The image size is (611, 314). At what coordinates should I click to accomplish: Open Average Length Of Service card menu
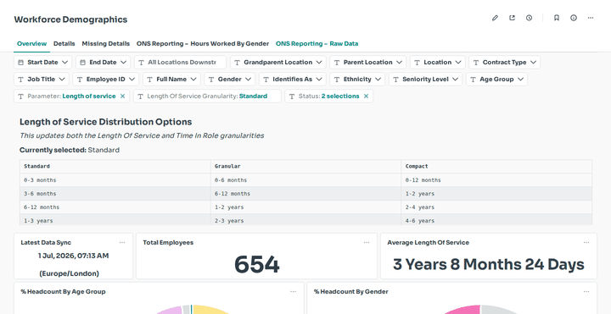(586, 243)
